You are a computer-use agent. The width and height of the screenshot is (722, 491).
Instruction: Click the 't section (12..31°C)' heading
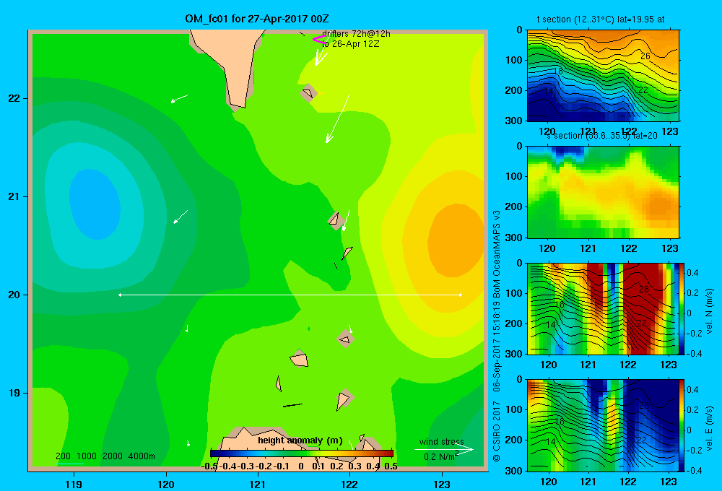[601, 19]
